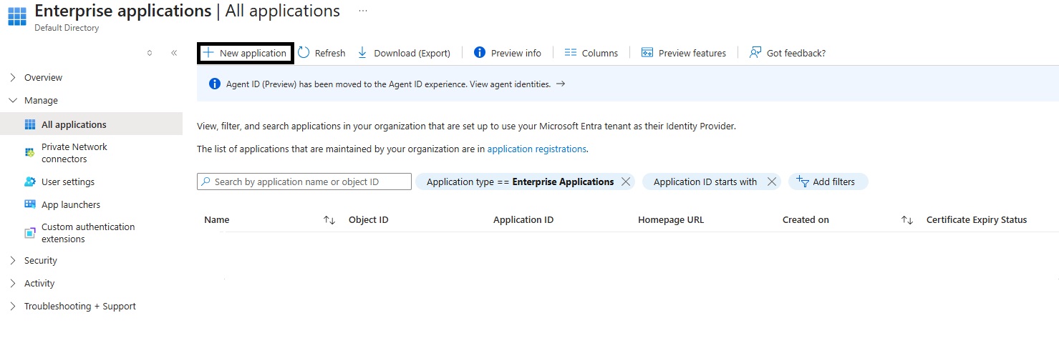Click Certificate Expiry Status column header
Viewport: 1059px width, 353px height.
pos(977,220)
